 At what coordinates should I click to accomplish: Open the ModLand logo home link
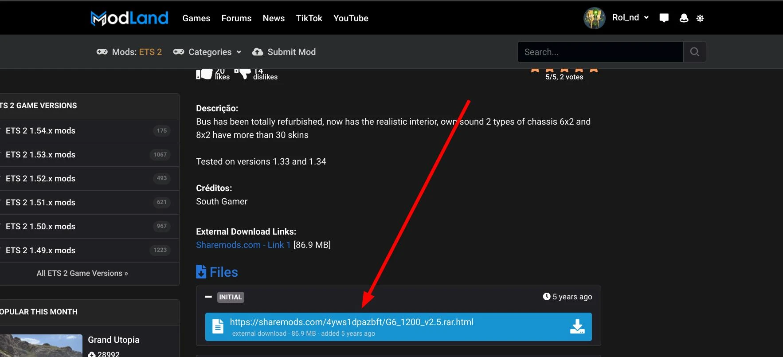click(x=129, y=18)
